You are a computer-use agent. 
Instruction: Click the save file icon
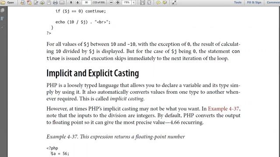[49, 3]
